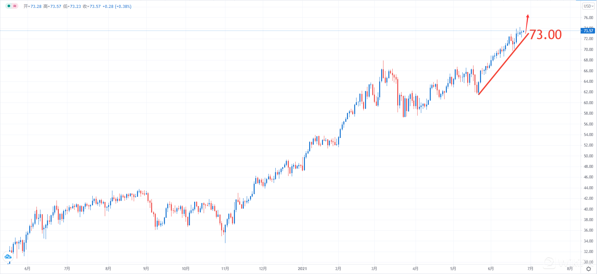The height and width of the screenshot is (274, 597).
Task: Click the 11月 time axis label
Action: 225,269
